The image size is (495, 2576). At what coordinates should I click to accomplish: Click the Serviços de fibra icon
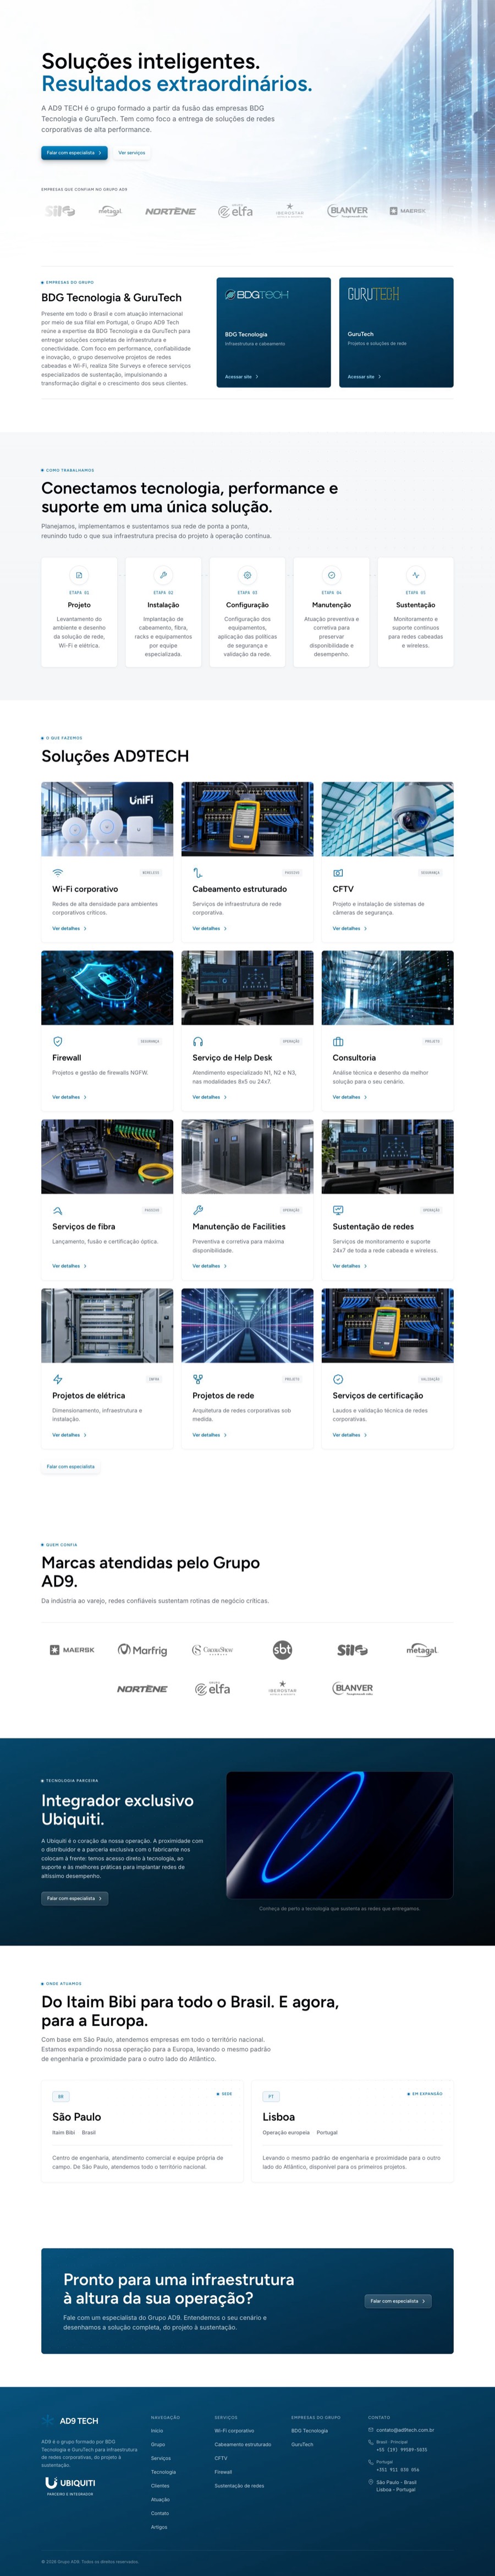pyautogui.click(x=58, y=1210)
